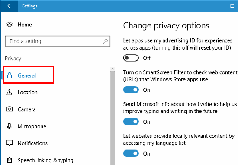Click the Change privacy options heading
The width and height of the screenshot is (238, 165).
click(166, 26)
